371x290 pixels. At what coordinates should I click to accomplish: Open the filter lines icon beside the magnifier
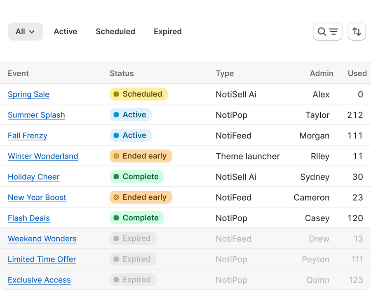pos(334,32)
